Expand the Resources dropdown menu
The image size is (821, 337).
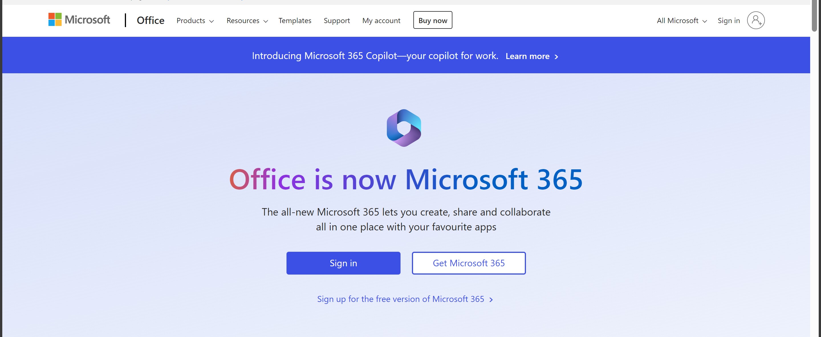click(247, 21)
